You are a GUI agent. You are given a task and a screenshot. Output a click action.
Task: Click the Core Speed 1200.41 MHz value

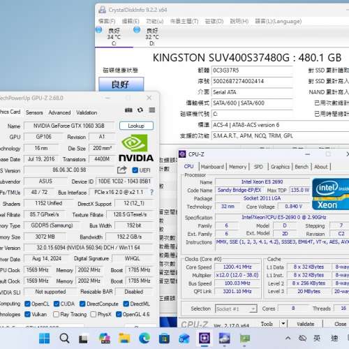(x=237, y=267)
